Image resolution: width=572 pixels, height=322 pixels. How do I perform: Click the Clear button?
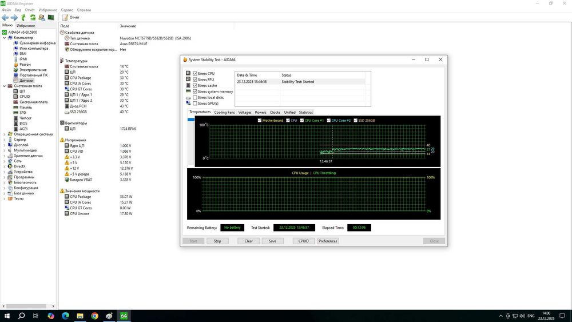point(249,241)
